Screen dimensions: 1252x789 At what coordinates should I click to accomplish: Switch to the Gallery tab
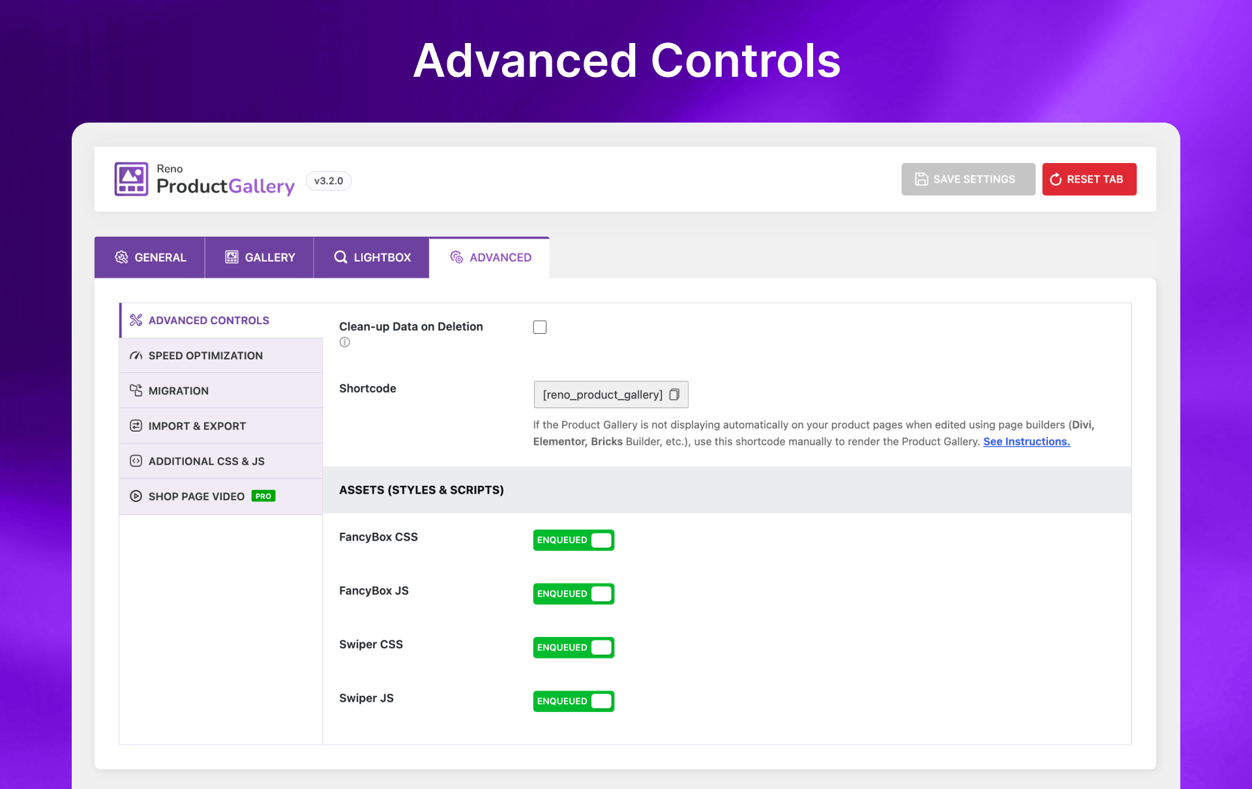[x=260, y=258]
